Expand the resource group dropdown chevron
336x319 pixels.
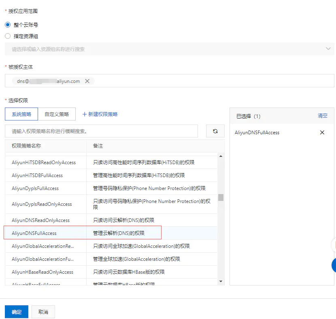click(x=328, y=49)
